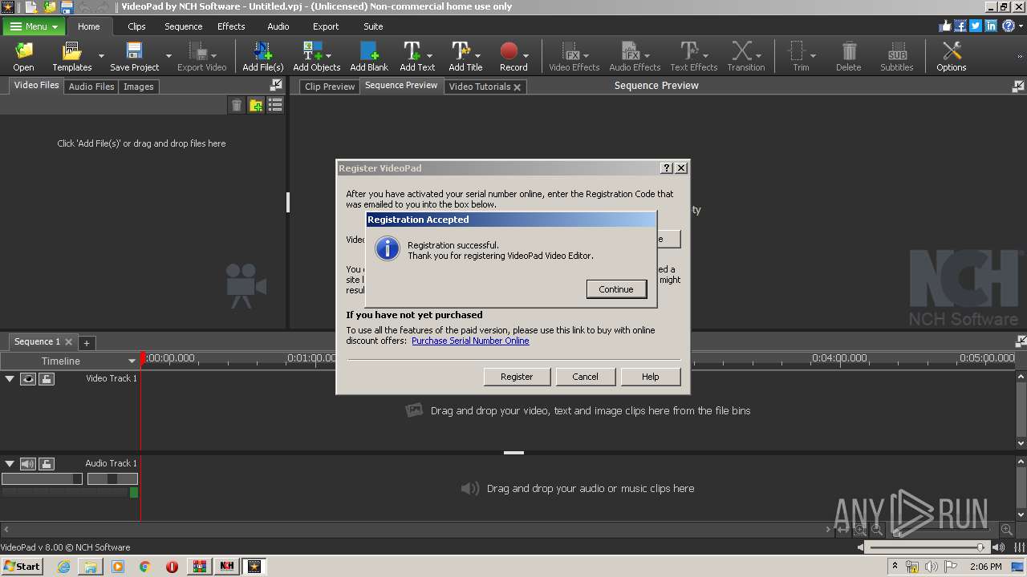Expand the Add Text dropdown arrow

(430, 56)
